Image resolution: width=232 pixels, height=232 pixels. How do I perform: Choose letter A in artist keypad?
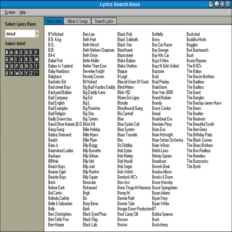pos(12,52)
